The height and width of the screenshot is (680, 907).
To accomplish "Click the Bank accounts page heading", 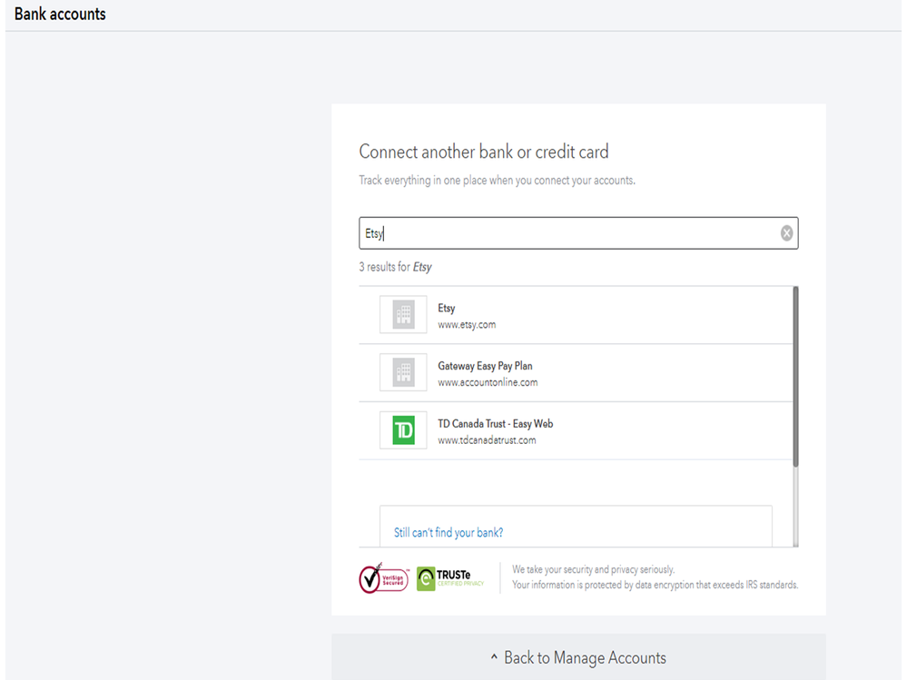I will tap(60, 15).
